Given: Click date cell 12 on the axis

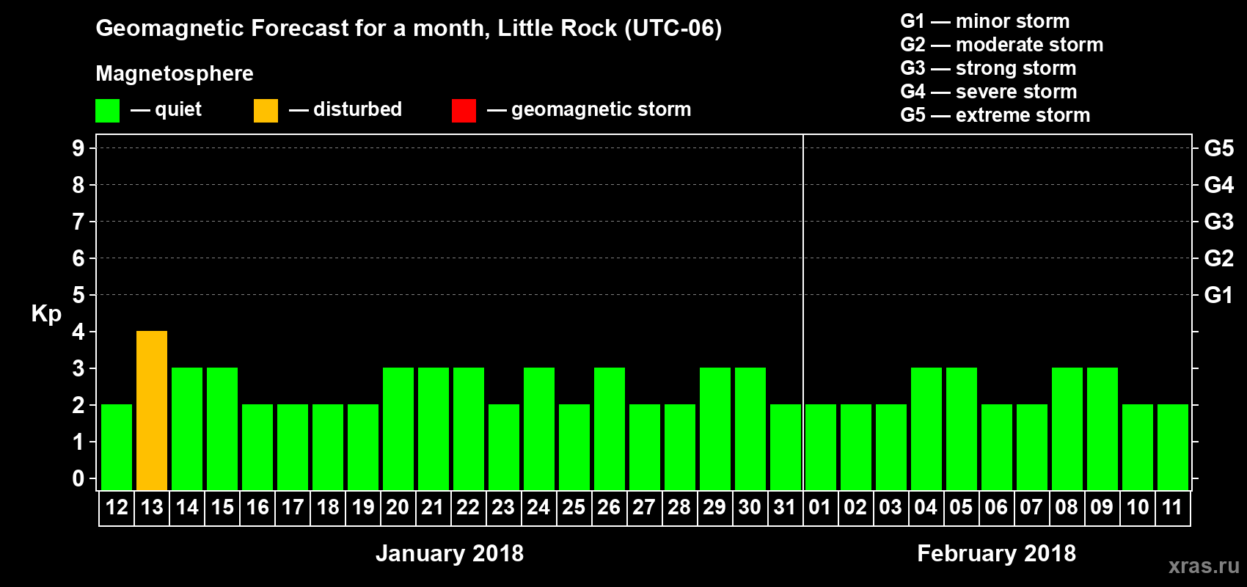Looking at the screenshot, I should tap(117, 508).
